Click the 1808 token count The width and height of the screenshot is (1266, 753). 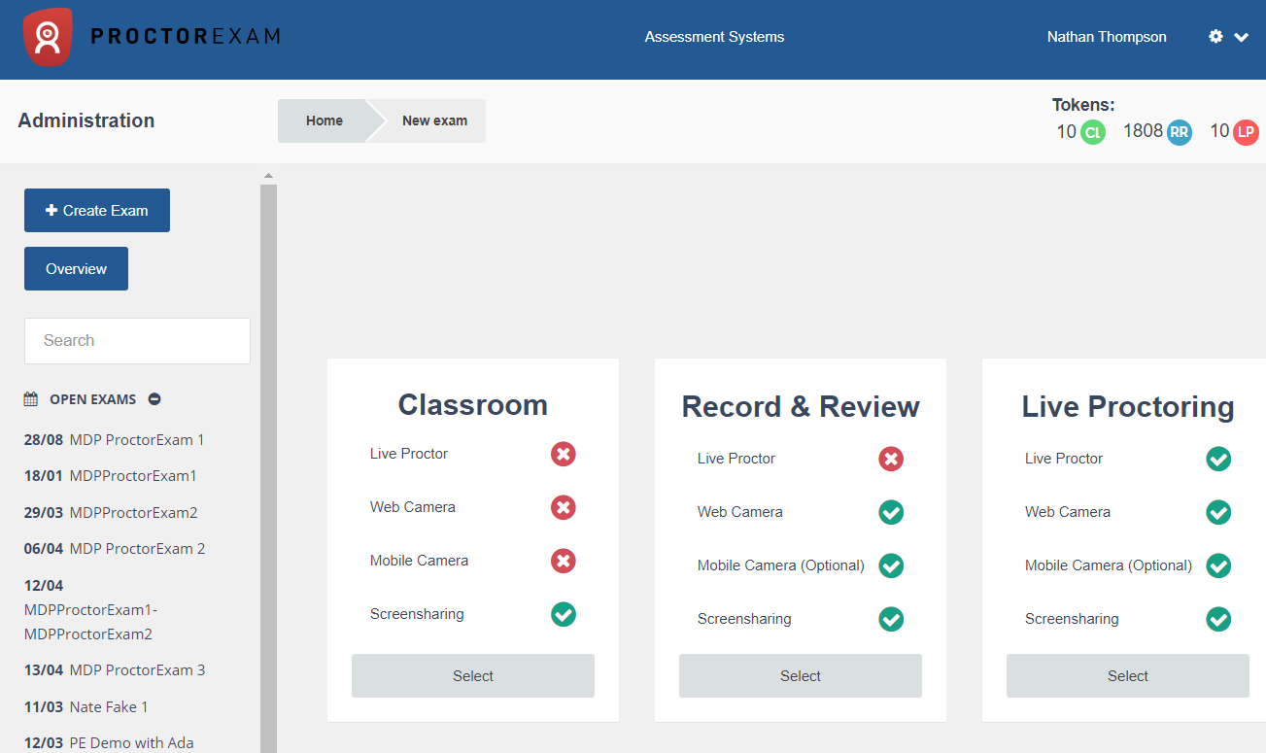click(1143, 131)
